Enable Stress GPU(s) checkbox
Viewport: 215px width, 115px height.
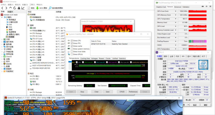tap(72, 54)
